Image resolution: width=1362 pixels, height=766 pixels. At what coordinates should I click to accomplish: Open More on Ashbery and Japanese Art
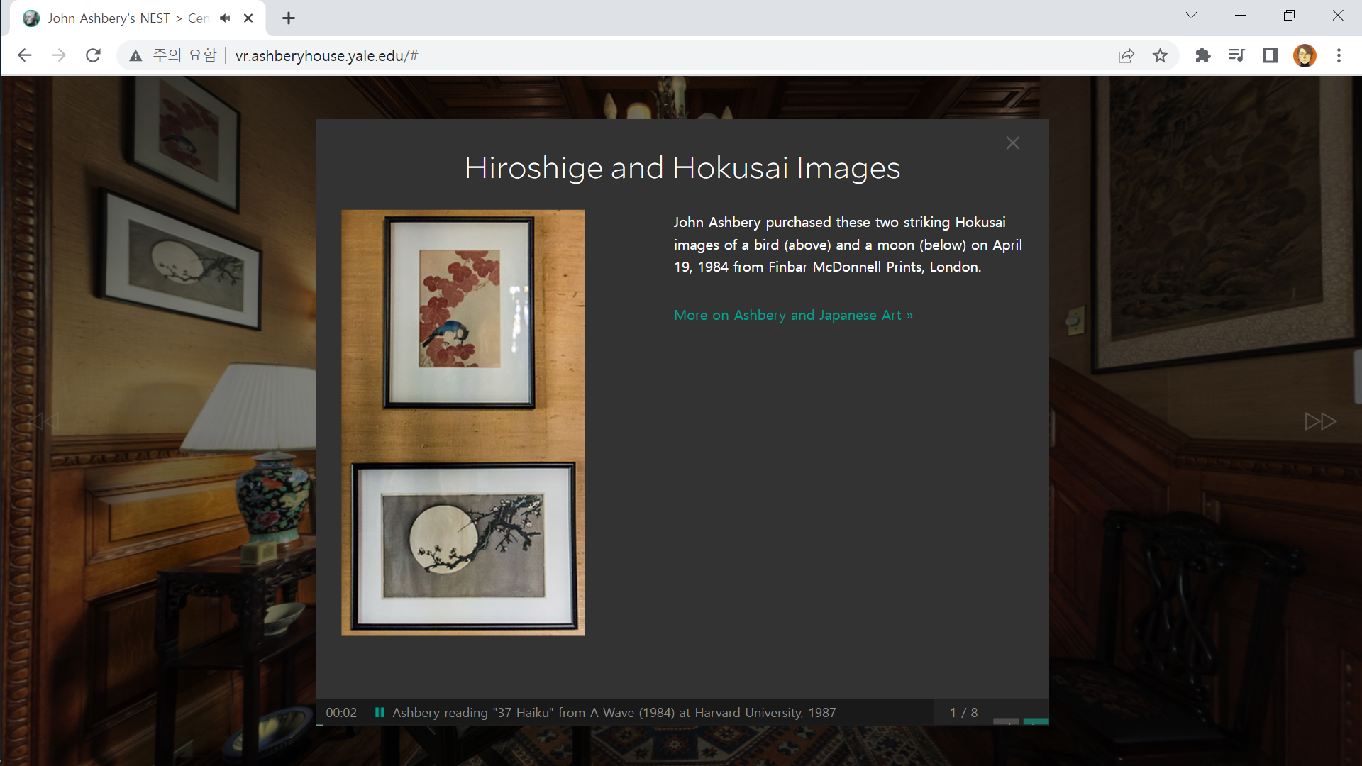(793, 315)
